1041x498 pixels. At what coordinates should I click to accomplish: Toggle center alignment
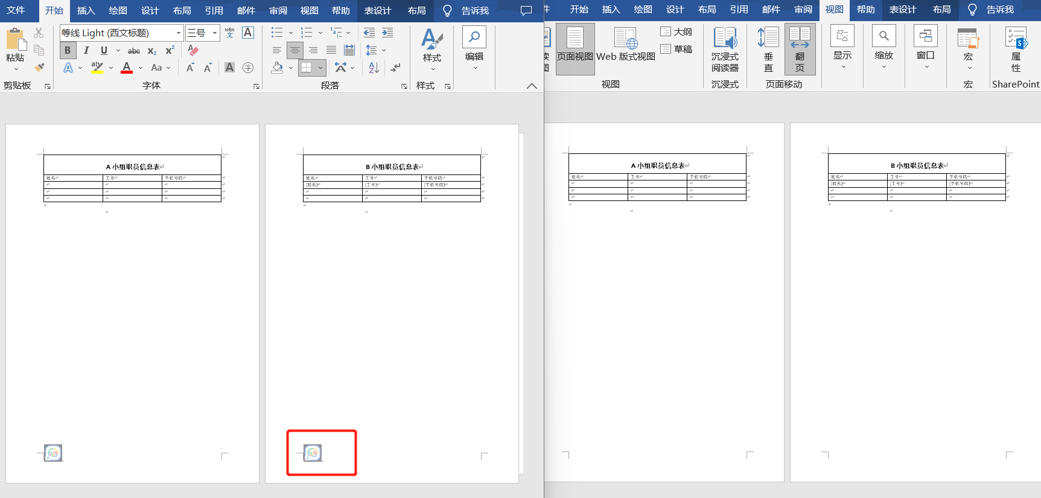click(x=295, y=50)
